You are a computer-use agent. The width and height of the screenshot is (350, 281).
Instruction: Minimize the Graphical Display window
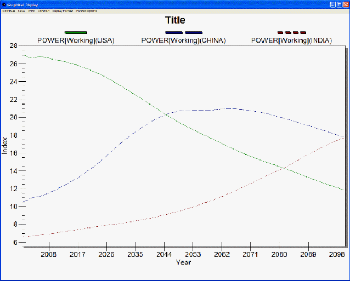click(332, 4)
